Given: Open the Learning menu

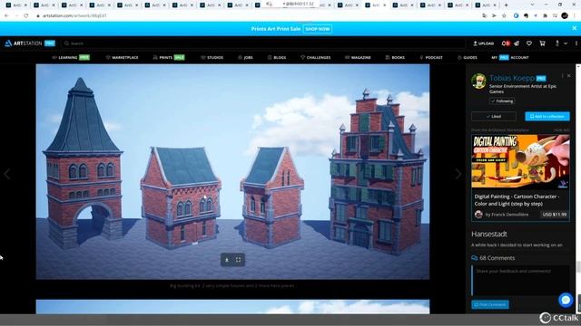Looking at the screenshot, I should 71,57.
